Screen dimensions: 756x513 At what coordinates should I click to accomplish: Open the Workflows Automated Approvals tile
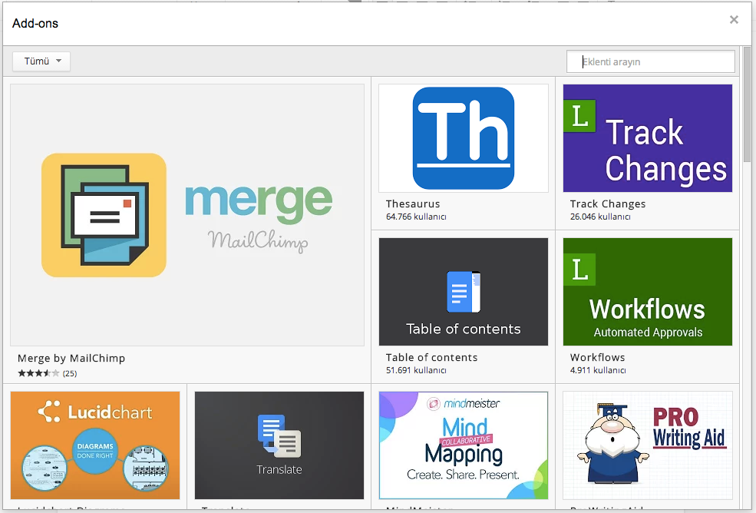[x=648, y=292]
